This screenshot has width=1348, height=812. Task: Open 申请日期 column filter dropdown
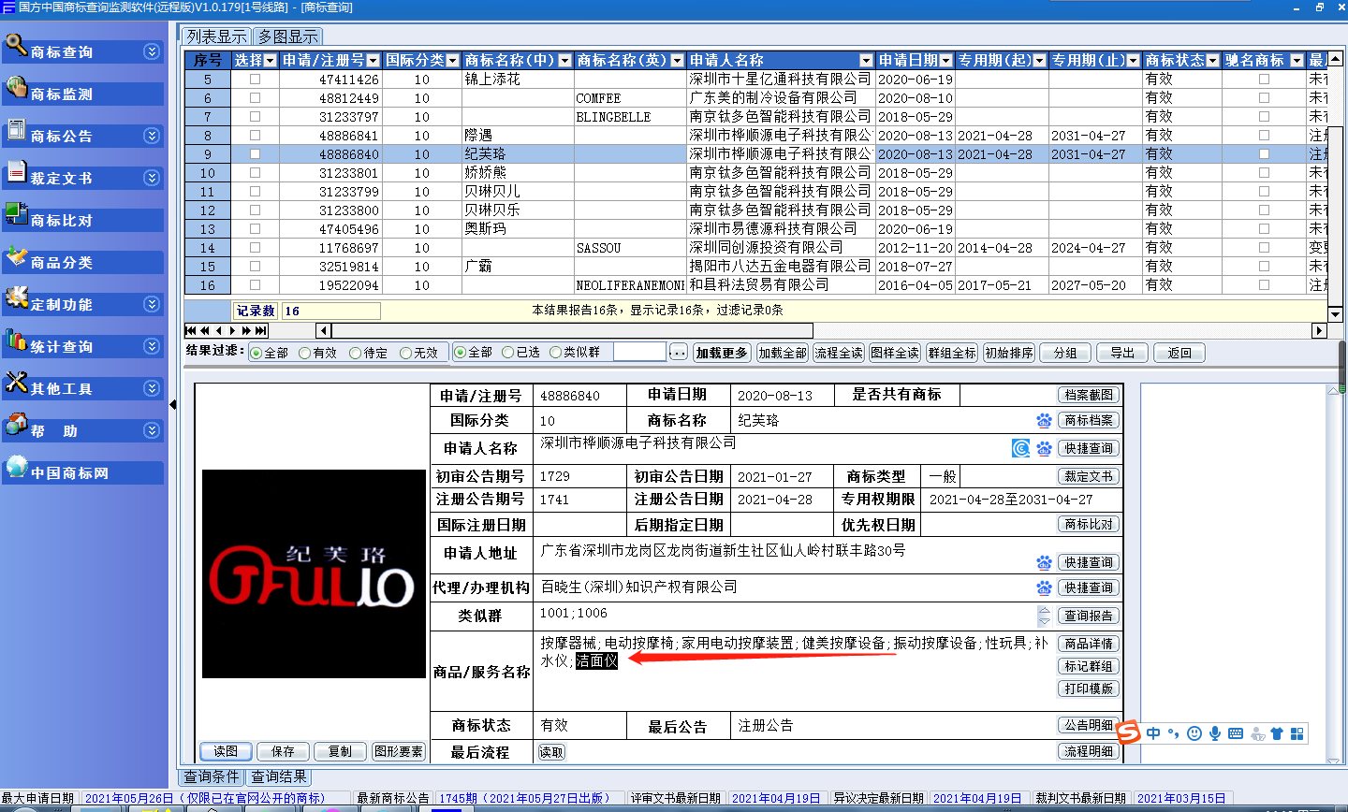[945, 61]
